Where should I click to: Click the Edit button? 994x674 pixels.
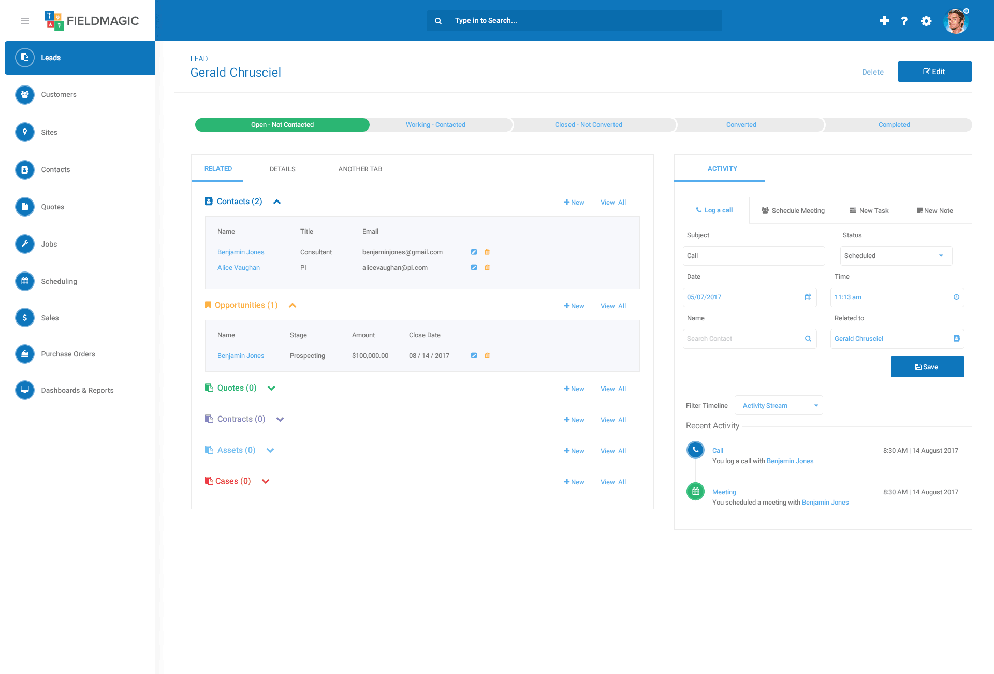[934, 71]
